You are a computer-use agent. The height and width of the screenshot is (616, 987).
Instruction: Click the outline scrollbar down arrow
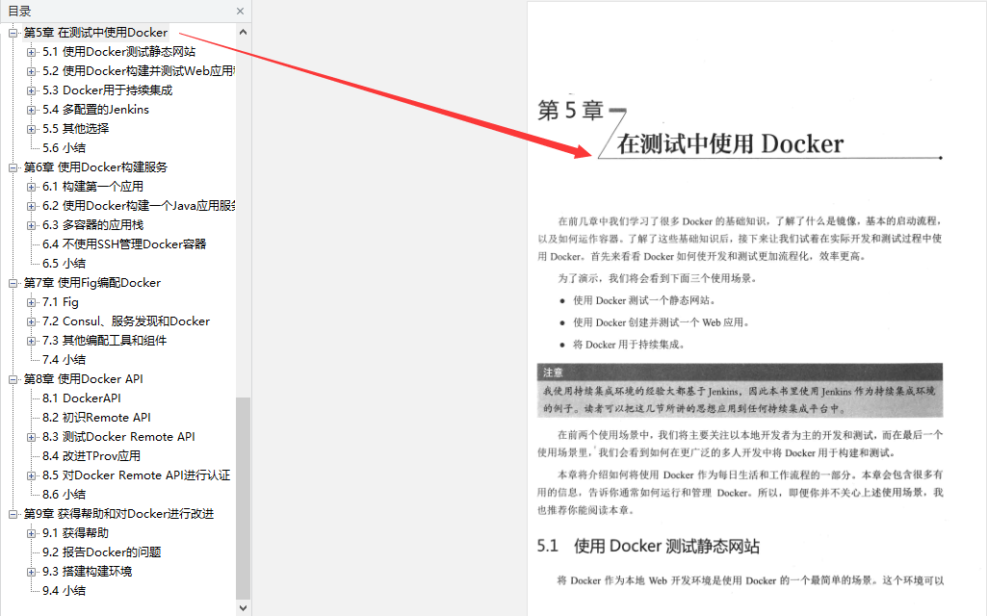[x=243, y=608]
